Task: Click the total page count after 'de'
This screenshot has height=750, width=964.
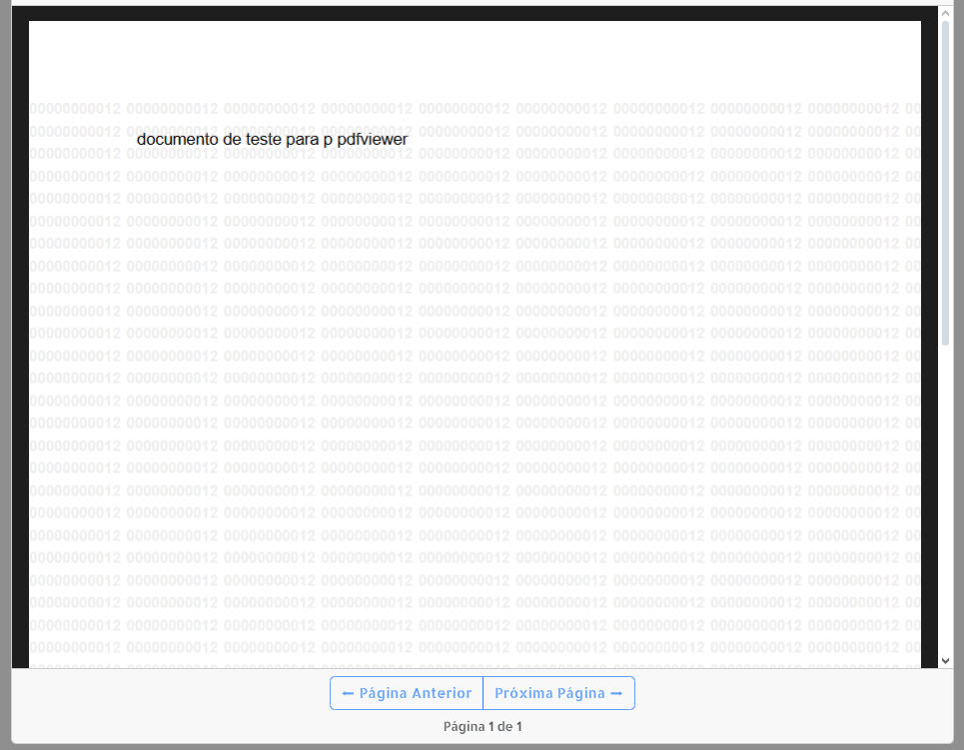Action: (518, 727)
